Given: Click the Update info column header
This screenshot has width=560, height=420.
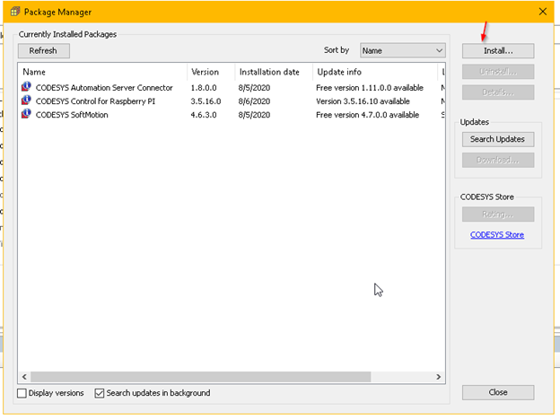Looking at the screenshot, I should click(375, 72).
